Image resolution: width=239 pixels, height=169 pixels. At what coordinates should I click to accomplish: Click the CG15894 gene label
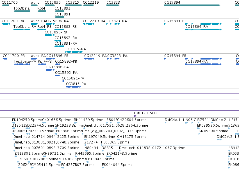[172, 3]
